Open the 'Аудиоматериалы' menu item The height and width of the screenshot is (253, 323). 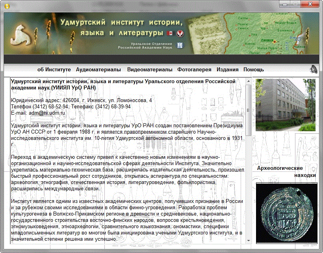point(98,70)
